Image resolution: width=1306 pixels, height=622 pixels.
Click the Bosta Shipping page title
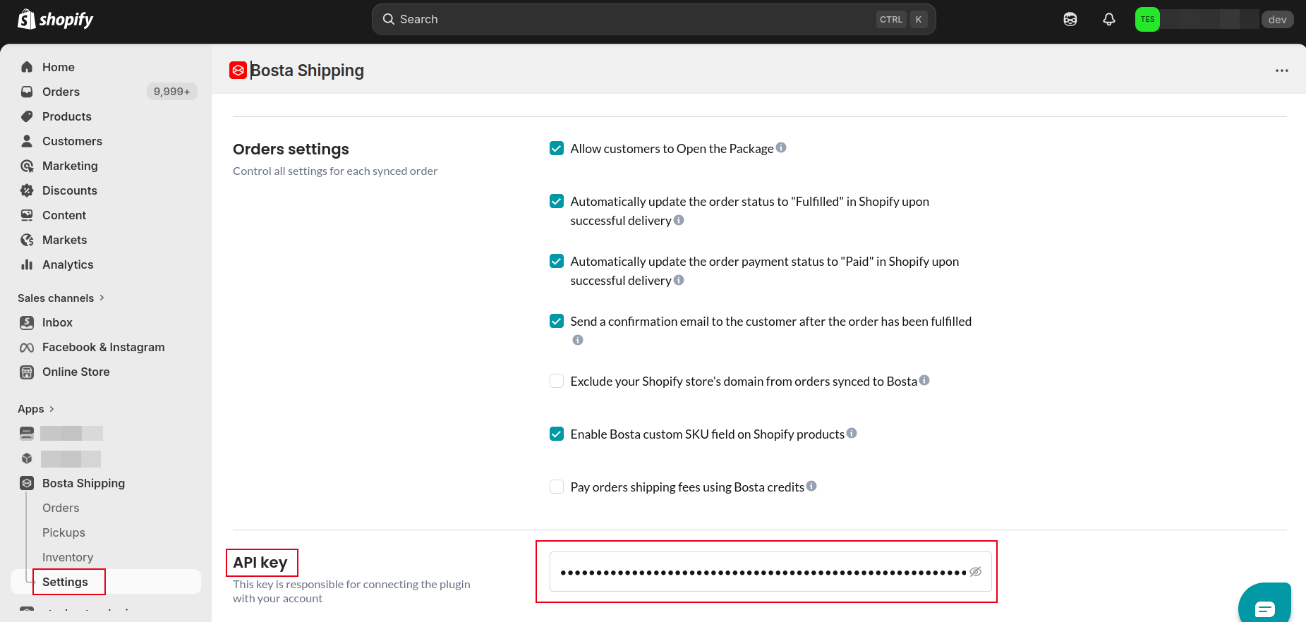pyautogui.click(x=308, y=71)
